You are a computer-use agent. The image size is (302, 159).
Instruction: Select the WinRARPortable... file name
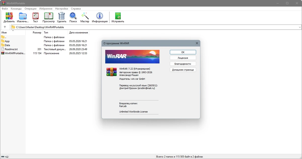[15, 53]
